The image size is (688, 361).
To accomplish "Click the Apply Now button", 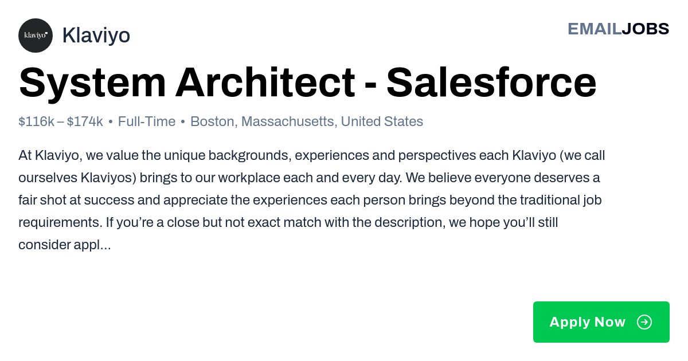I will point(601,322).
